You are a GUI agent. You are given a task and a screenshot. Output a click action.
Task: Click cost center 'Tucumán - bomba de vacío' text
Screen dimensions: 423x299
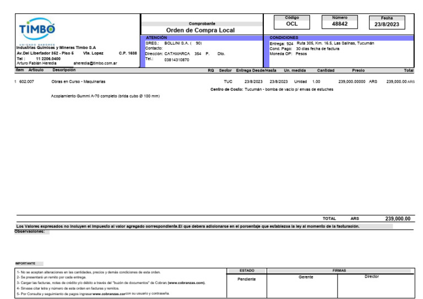(x=289, y=90)
